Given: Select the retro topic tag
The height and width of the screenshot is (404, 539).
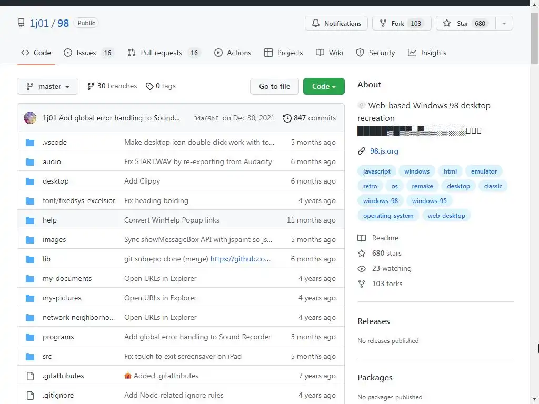Looking at the screenshot, I should pyautogui.click(x=370, y=186).
